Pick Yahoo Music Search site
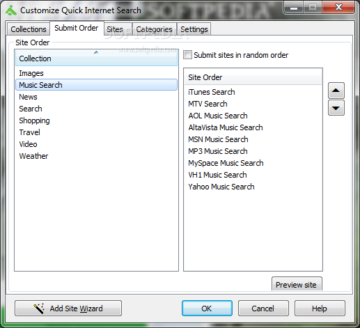 coord(253,187)
